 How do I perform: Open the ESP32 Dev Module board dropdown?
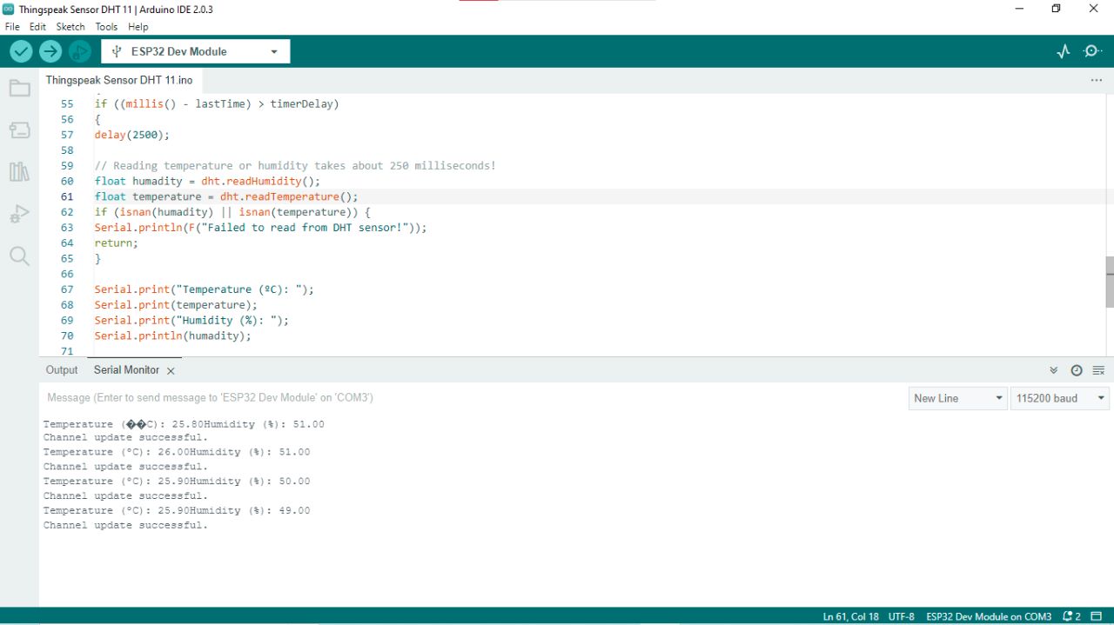[x=196, y=51]
